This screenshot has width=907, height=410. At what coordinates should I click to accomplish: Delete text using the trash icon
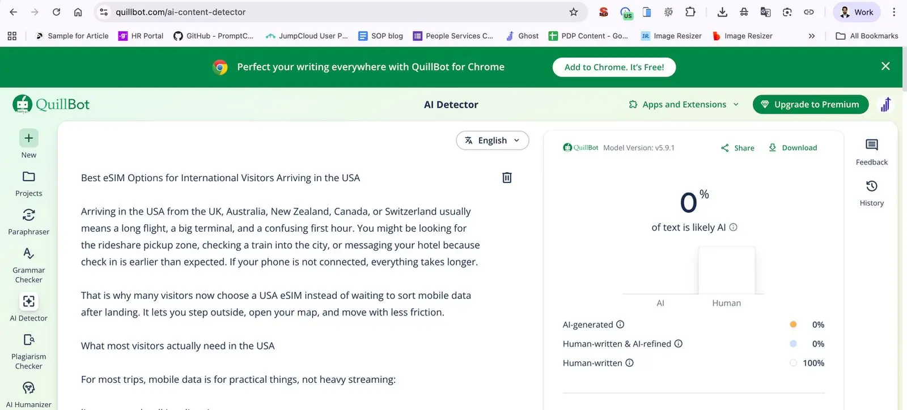507,178
